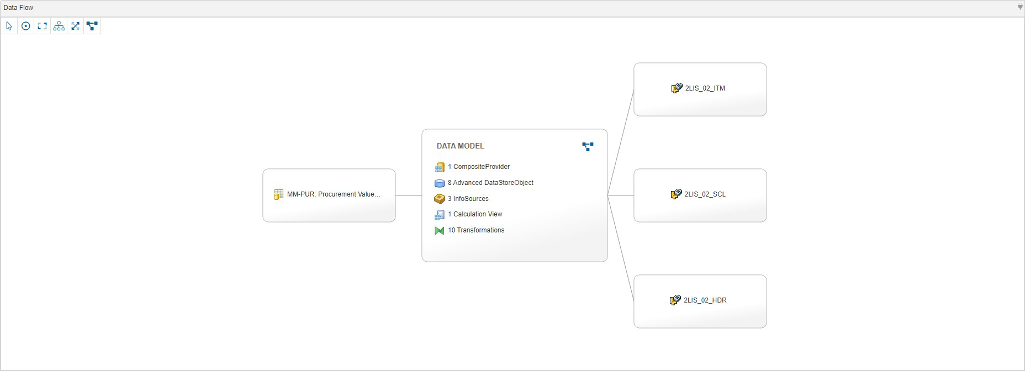Click the InfoSources package icon
1025x371 pixels.
tap(440, 199)
